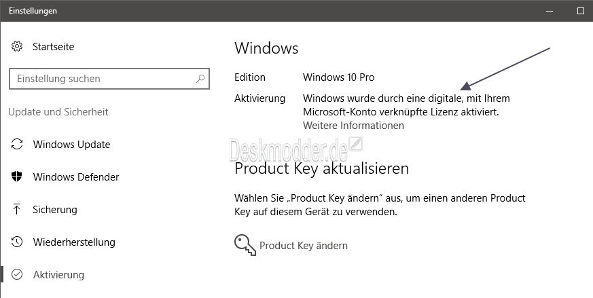Click the Windows Defender shield icon
This screenshot has height=298, width=593.
[x=16, y=176]
